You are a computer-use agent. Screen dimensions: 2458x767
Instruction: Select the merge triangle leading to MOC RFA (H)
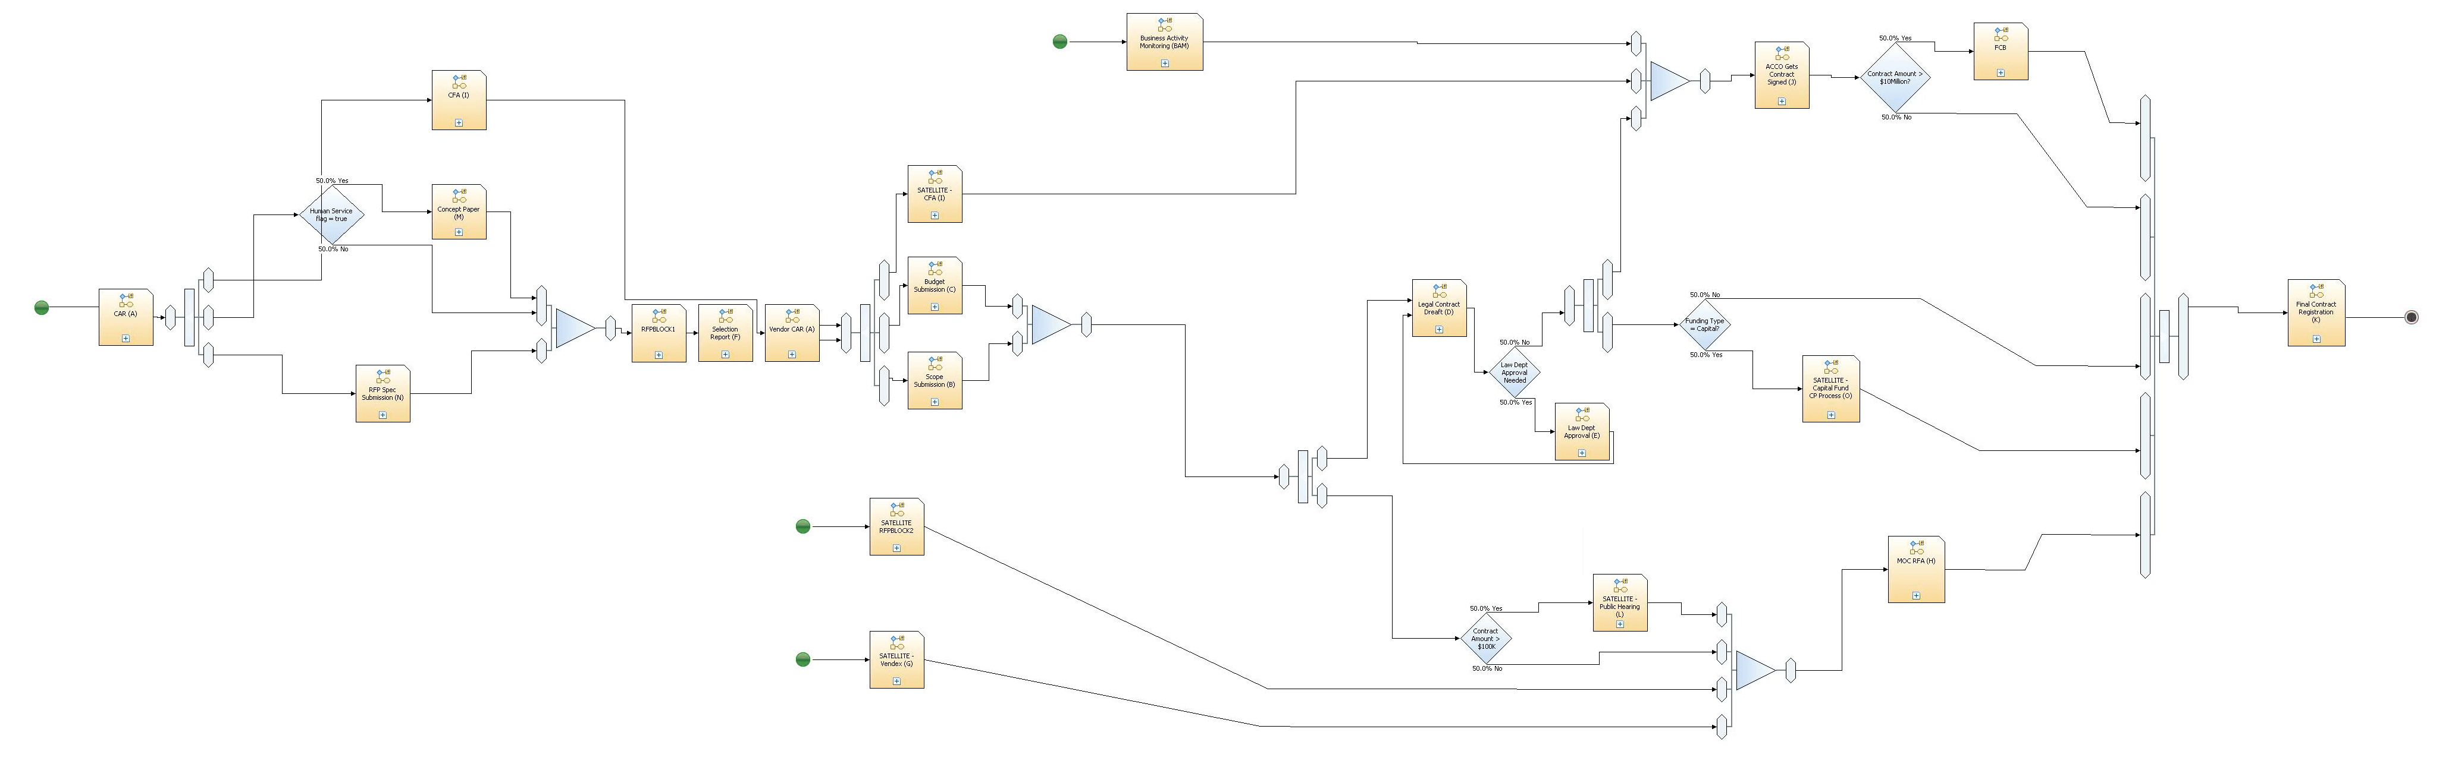(x=1755, y=671)
